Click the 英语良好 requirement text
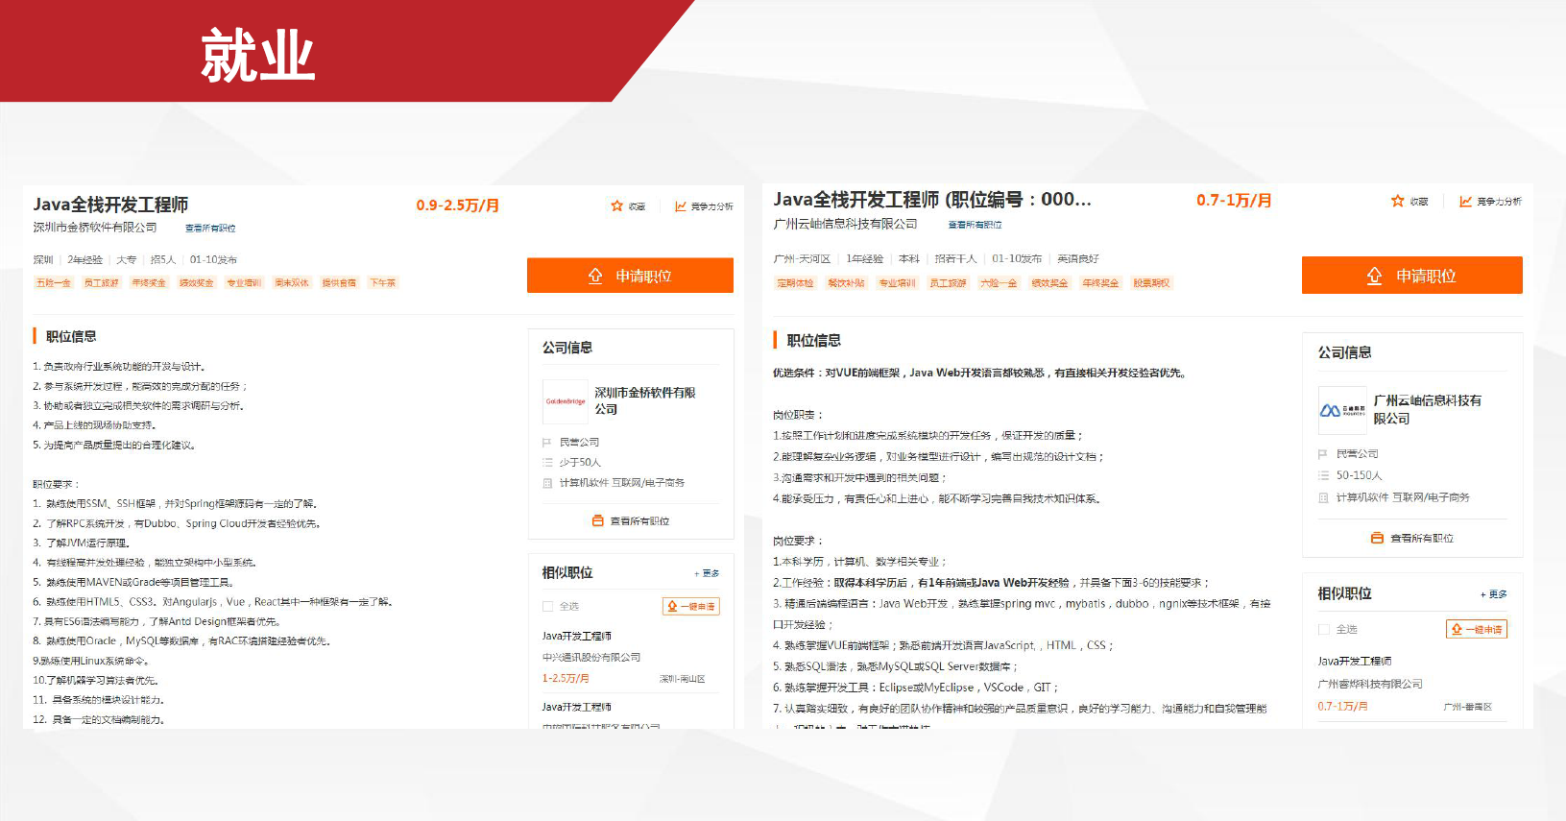Image resolution: width=1566 pixels, height=821 pixels. click(x=1078, y=259)
